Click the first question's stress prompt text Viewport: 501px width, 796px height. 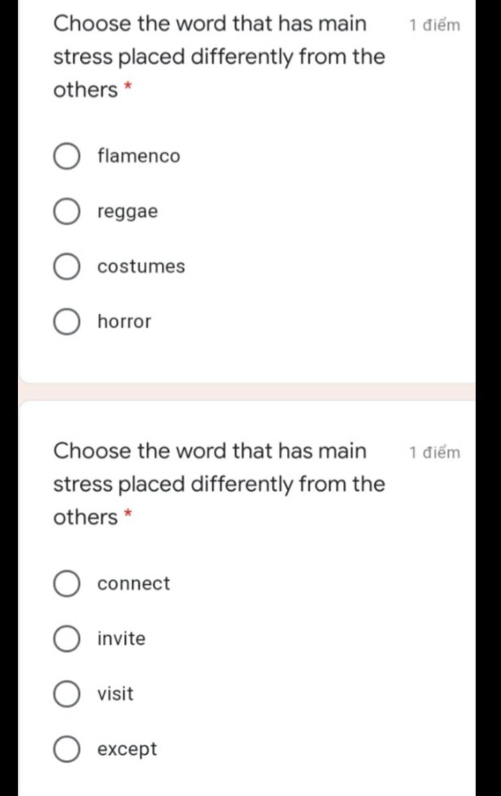219,57
